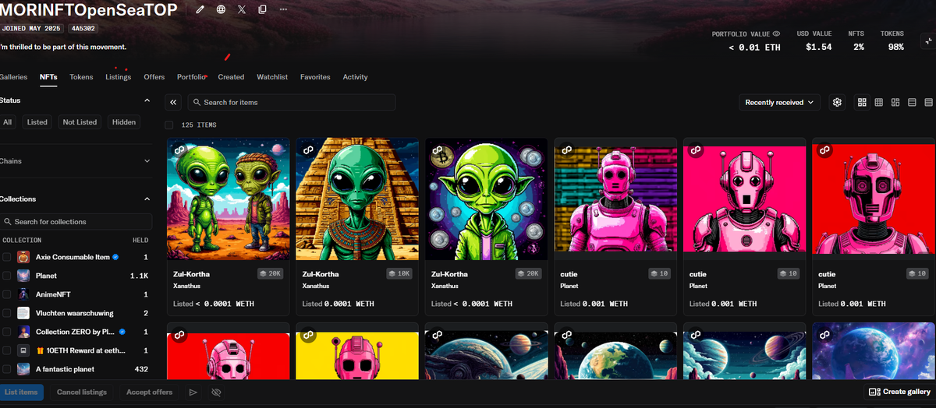Open the X (Twitter) profile icon
Viewport: 936px width, 408px height.
pos(241,9)
